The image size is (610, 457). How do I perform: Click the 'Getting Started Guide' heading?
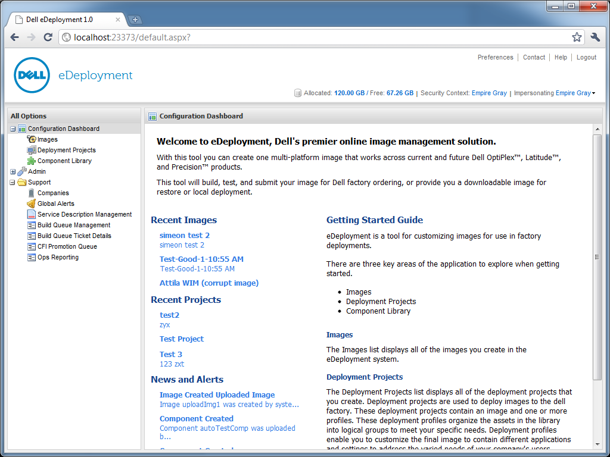pyautogui.click(x=375, y=220)
